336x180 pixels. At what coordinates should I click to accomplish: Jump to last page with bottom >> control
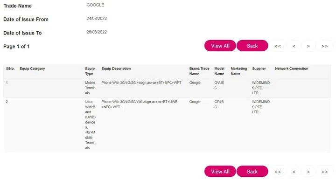(324, 172)
